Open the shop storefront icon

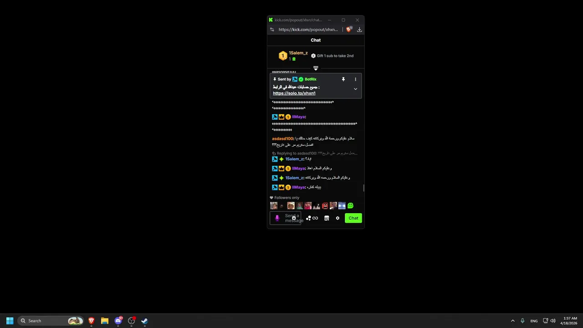click(x=327, y=218)
